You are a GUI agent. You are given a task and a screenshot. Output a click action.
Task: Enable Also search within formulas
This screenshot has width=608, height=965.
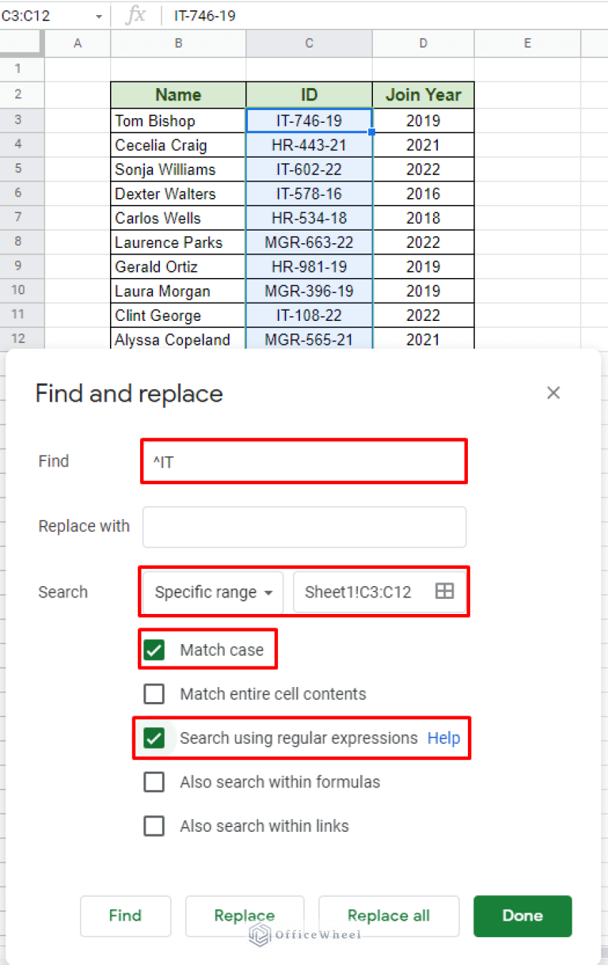[154, 782]
